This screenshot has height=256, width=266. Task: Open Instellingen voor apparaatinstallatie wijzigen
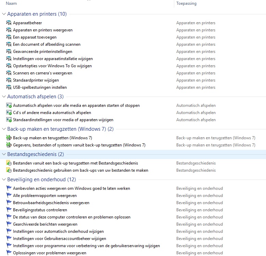click(x=53, y=59)
